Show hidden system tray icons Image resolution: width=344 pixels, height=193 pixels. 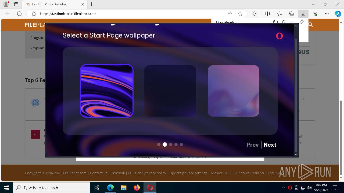coord(283,188)
